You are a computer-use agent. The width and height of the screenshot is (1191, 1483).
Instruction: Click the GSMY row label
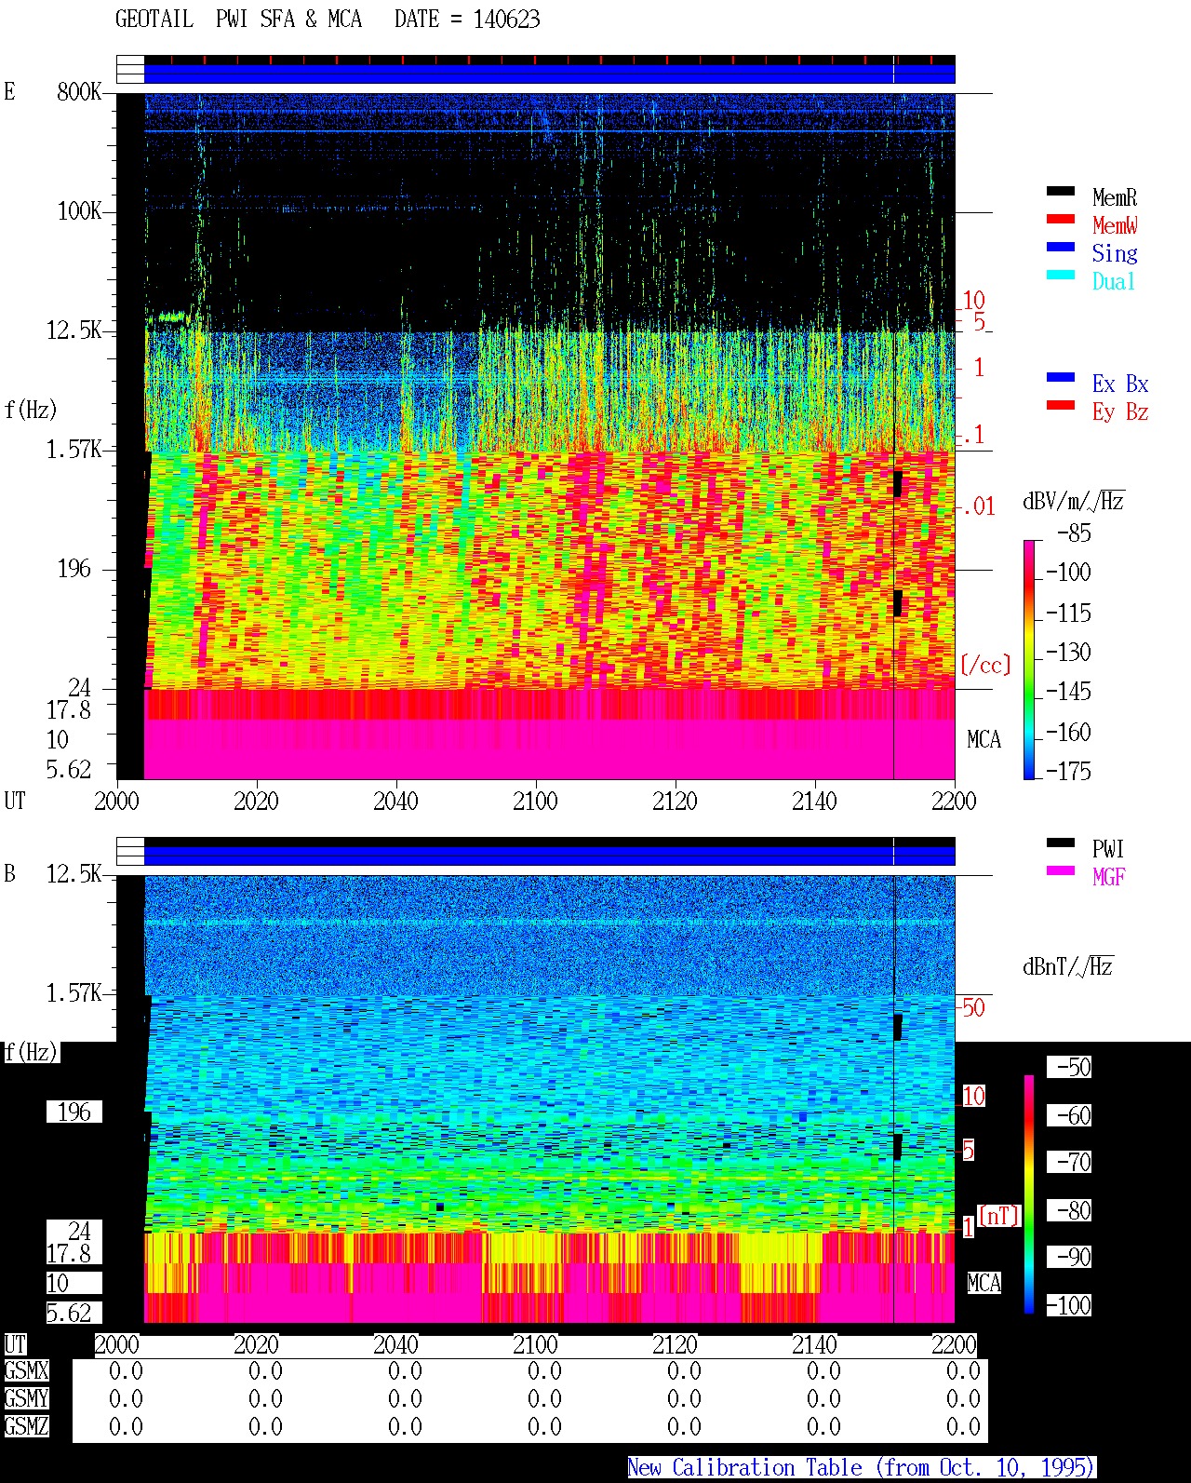26,1398
